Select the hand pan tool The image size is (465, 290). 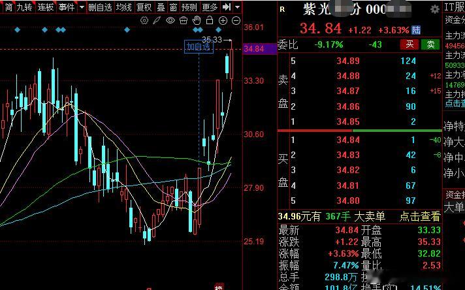click(197, 20)
